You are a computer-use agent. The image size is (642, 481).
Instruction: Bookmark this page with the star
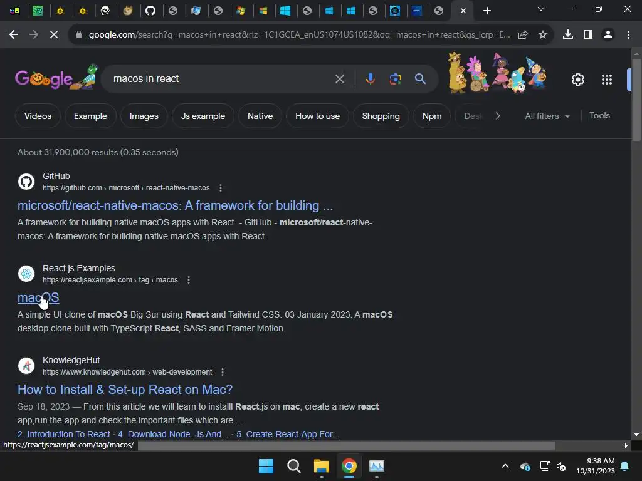(543, 35)
